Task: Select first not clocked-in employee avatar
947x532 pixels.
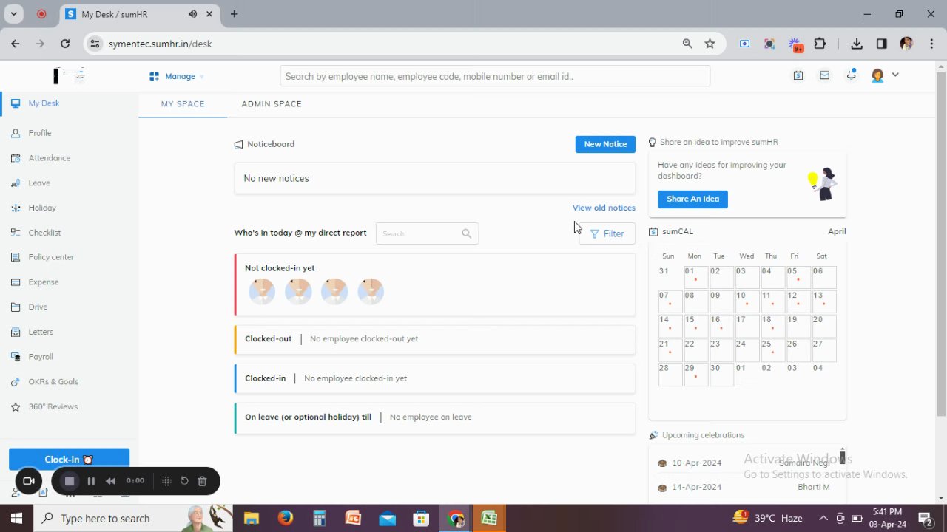Action: tap(262, 291)
